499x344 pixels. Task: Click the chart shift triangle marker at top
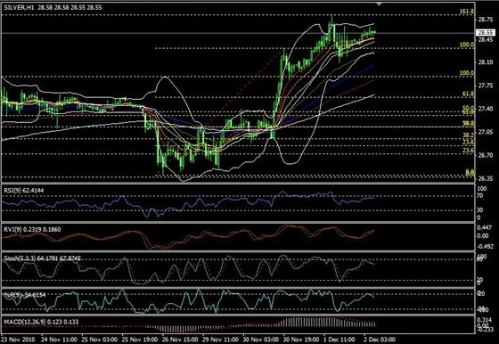click(379, 4)
